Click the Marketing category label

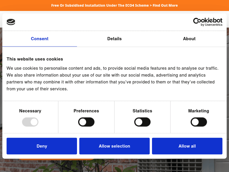pyautogui.click(x=199, y=111)
